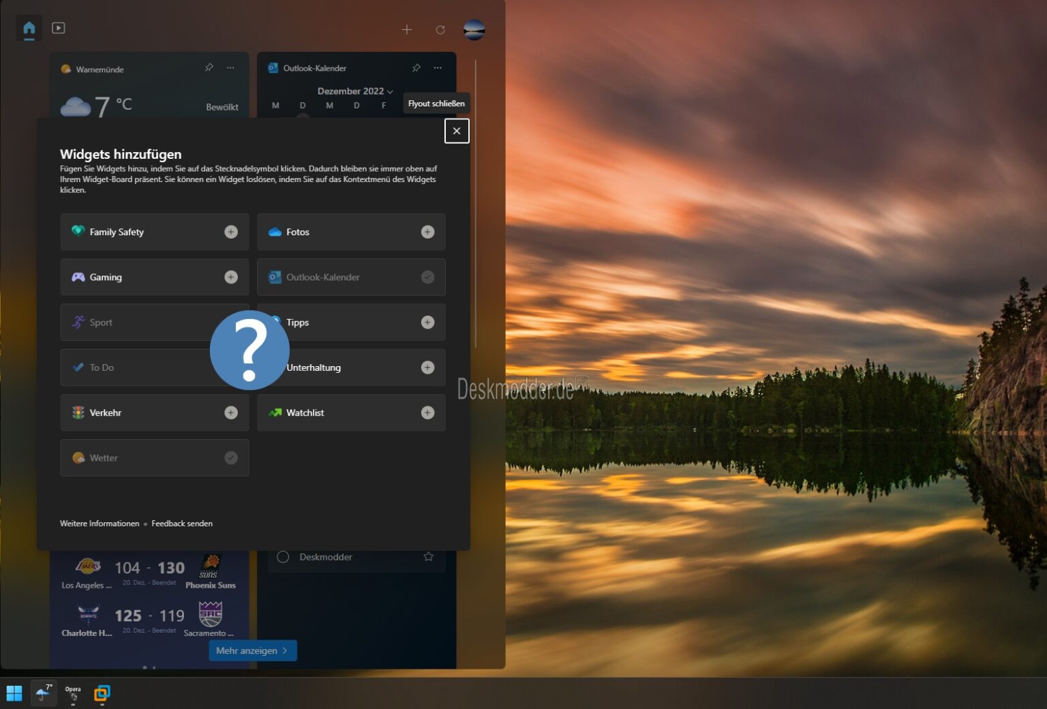Viewport: 1047px width, 709px height.
Task: Open Opera from the taskbar
Action: point(72,693)
